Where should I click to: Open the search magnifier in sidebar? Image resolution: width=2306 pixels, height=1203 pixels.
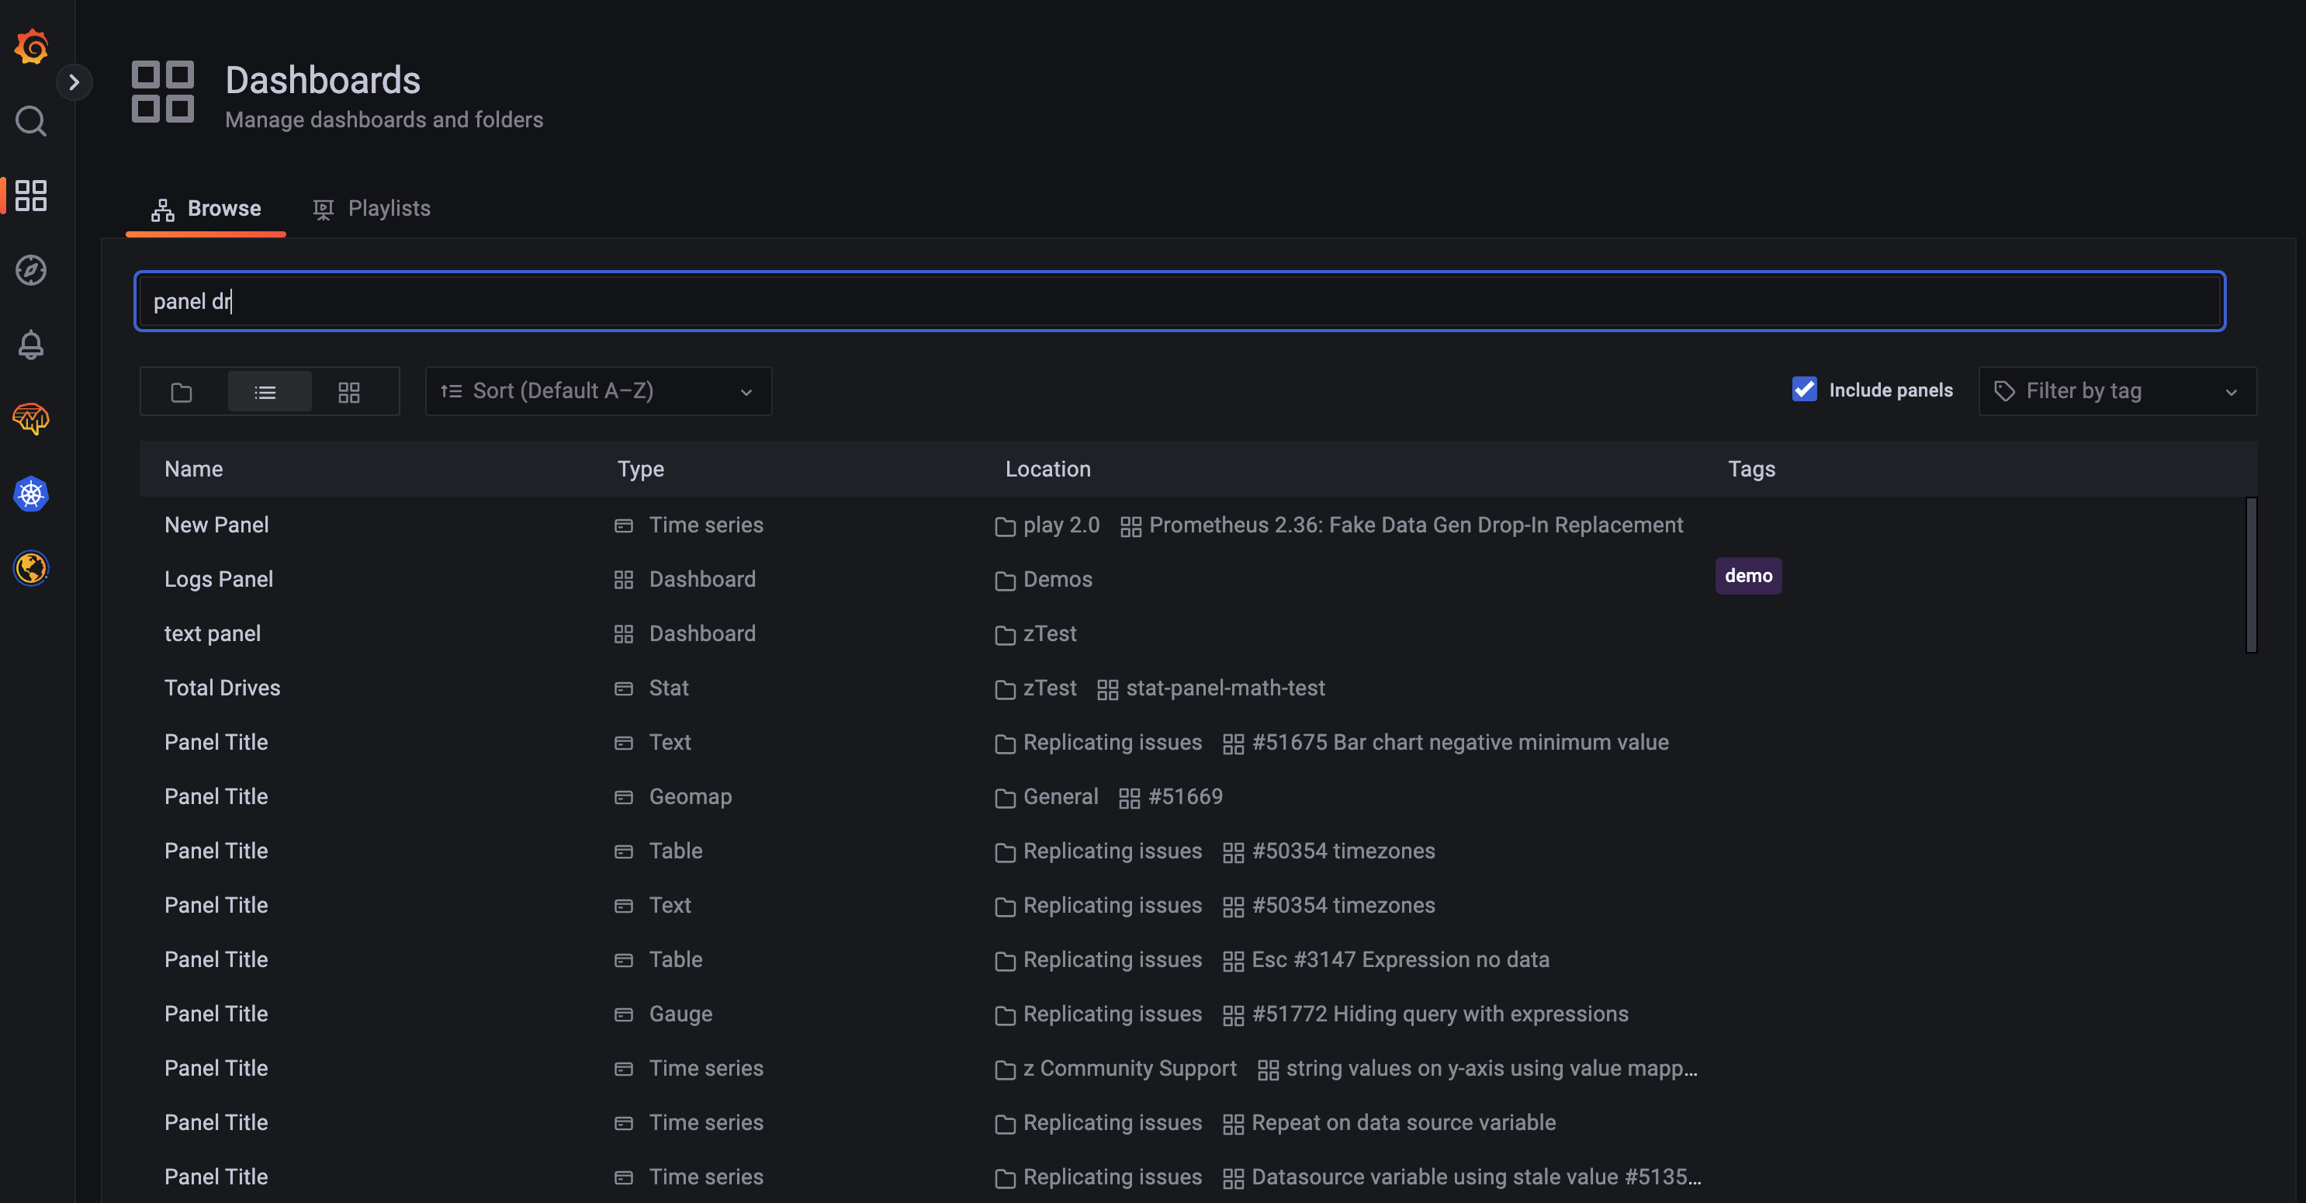31,121
